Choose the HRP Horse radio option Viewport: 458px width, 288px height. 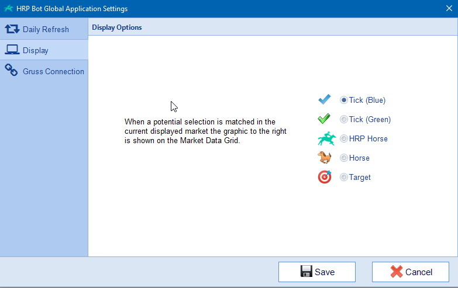click(344, 138)
